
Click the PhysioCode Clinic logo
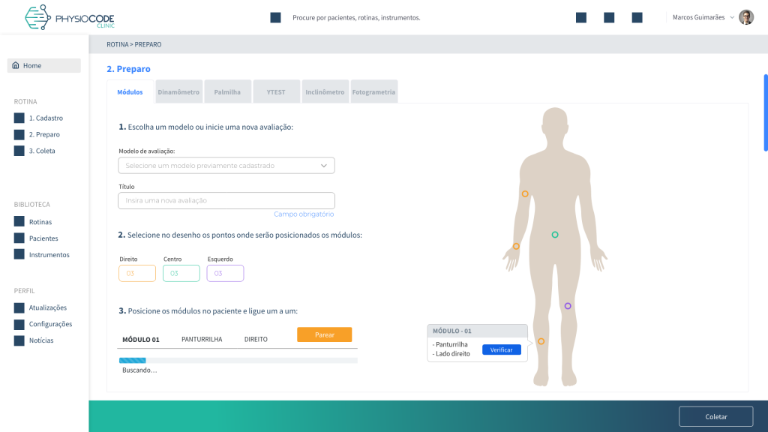pyautogui.click(x=69, y=17)
